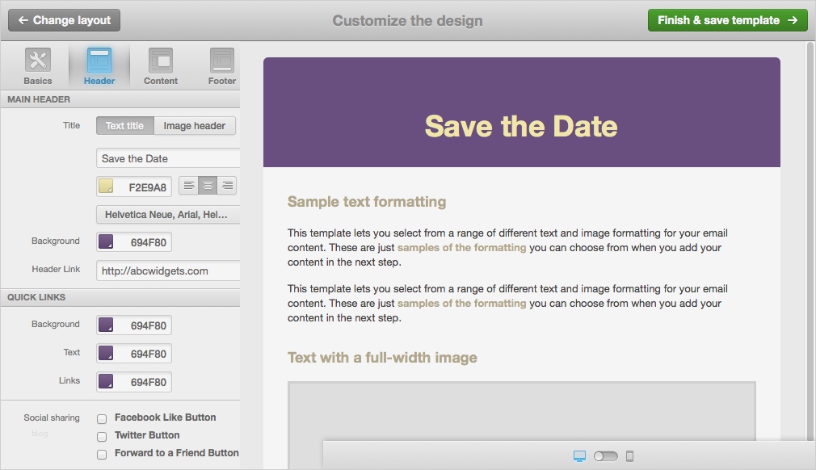Select the Text title option

[124, 126]
